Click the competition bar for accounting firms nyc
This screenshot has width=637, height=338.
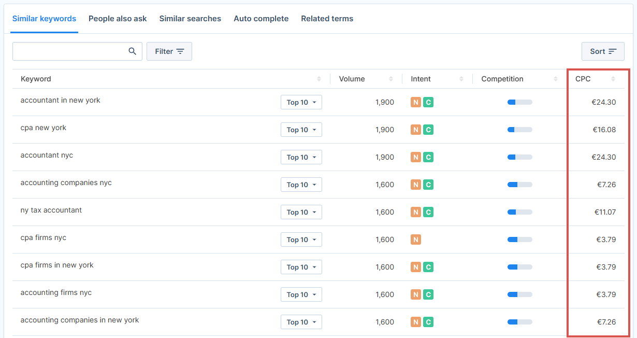519,294
